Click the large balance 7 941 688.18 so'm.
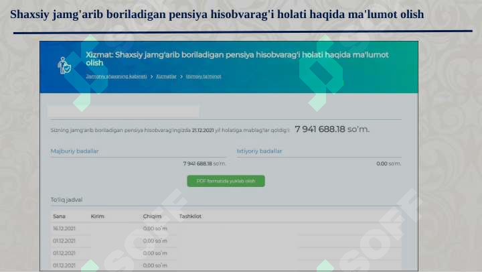 (332, 129)
